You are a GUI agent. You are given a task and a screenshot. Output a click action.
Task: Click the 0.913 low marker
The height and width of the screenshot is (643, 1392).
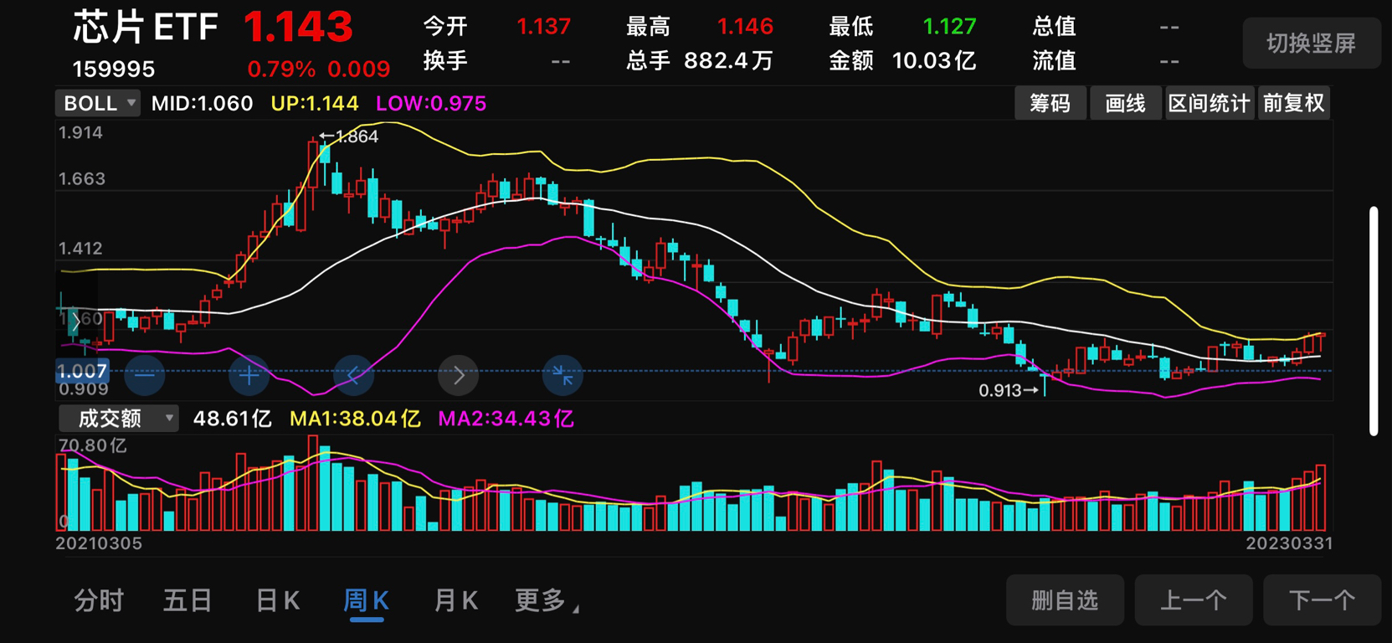1009,390
